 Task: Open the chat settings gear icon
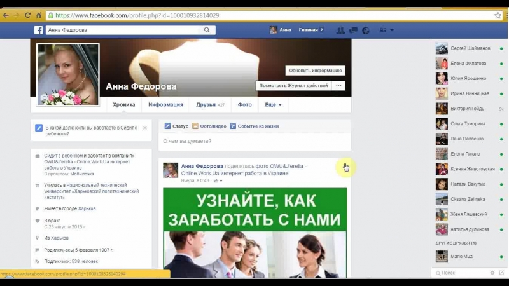point(492,273)
